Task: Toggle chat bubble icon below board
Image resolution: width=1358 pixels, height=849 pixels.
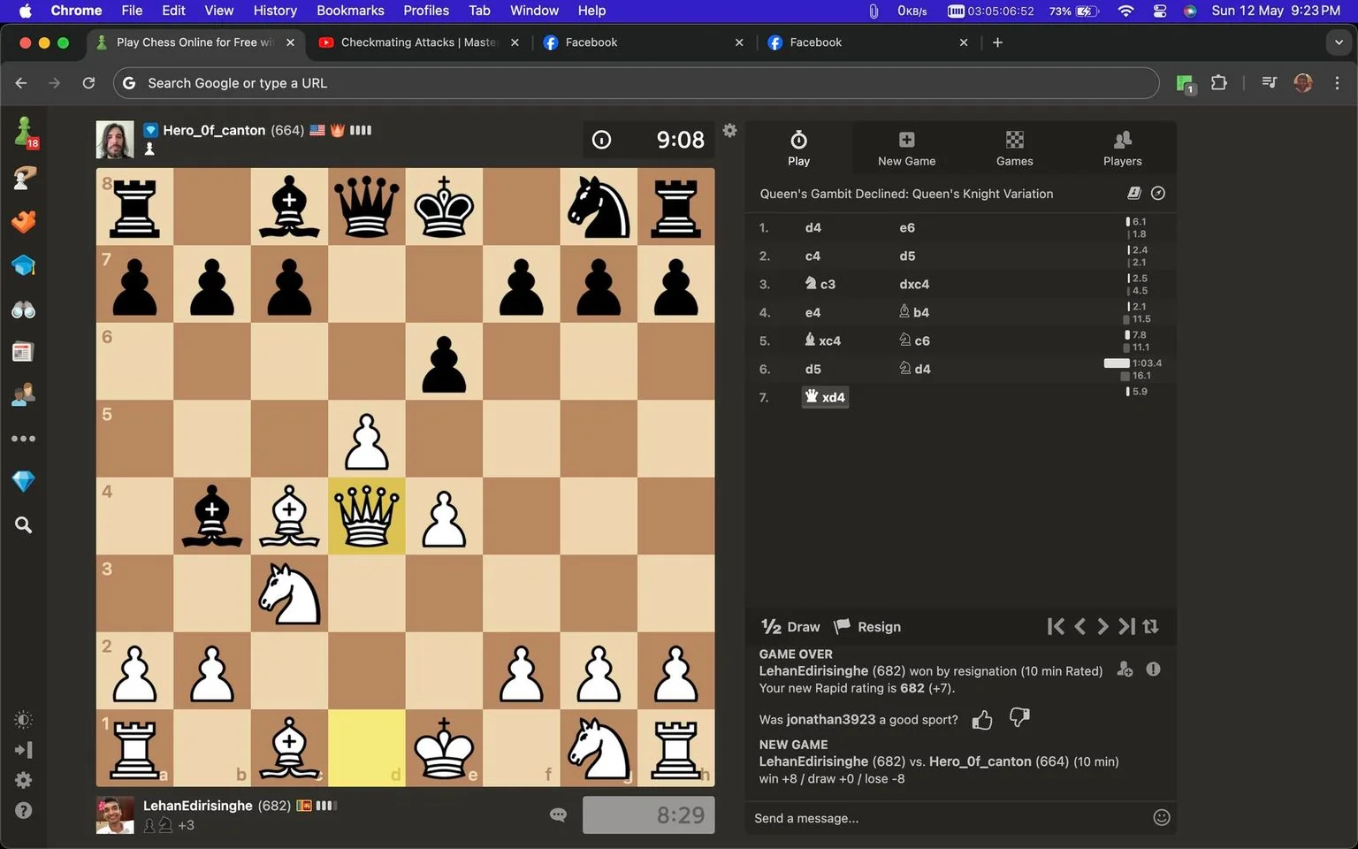Action: [x=558, y=815]
